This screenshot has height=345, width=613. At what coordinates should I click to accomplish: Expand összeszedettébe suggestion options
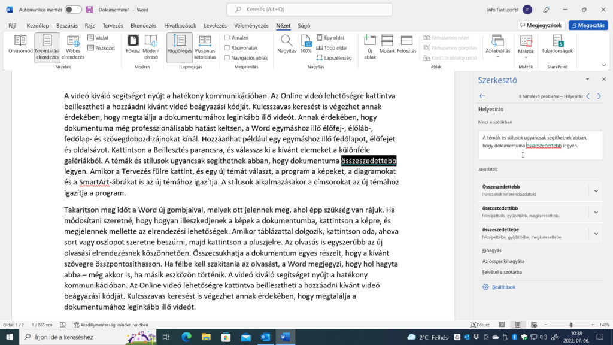click(596, 234)
